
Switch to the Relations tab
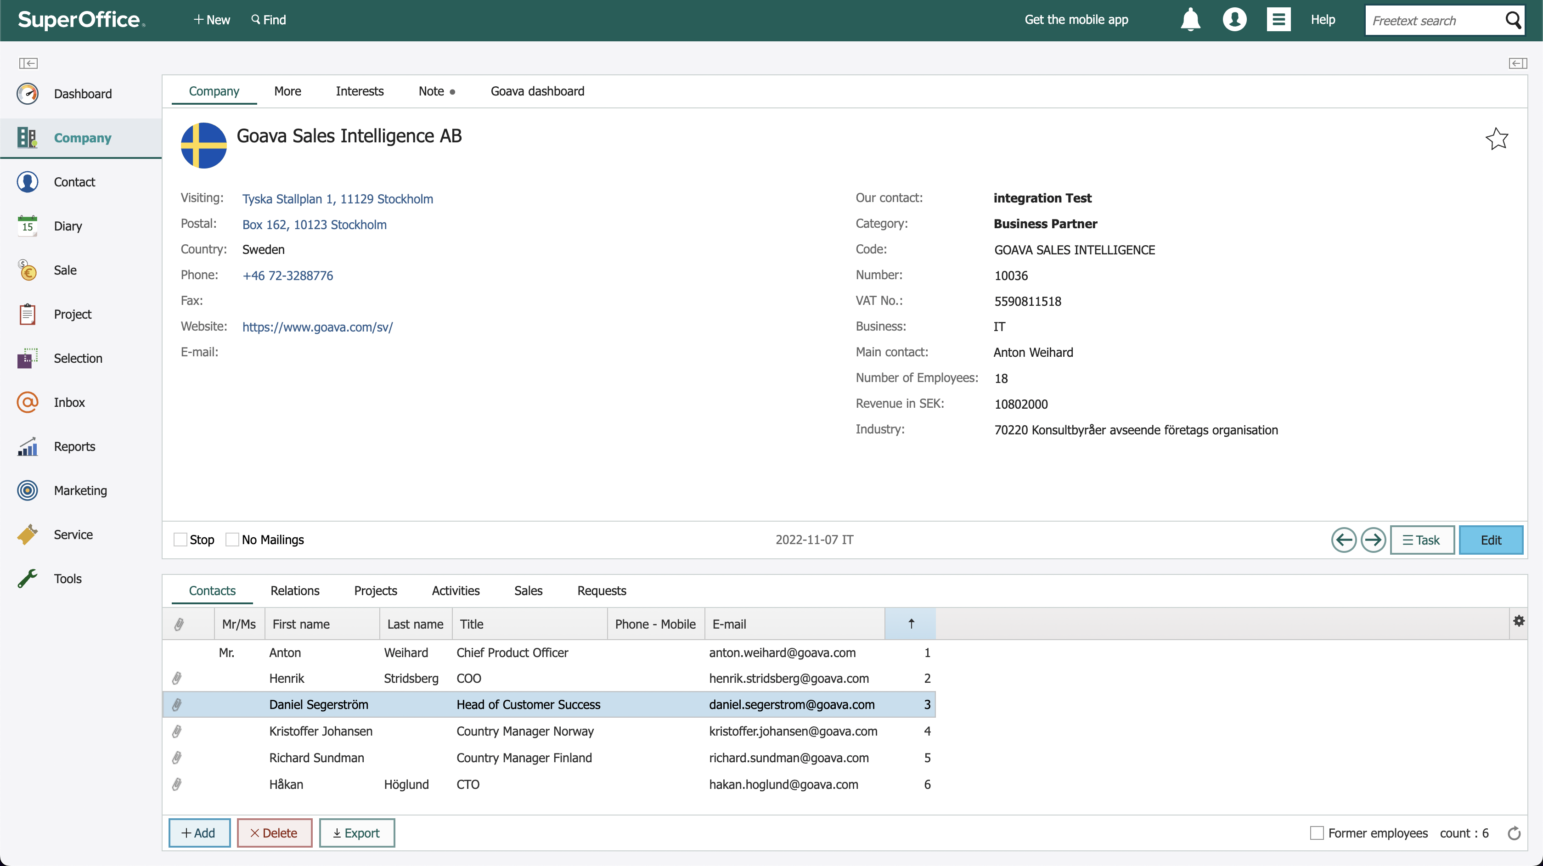(x=295, y=590)
